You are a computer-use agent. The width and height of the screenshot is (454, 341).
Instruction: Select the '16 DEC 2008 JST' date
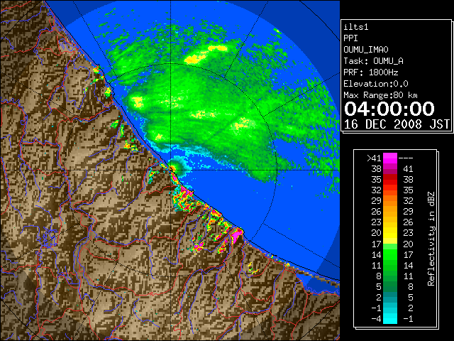(397, 124)
